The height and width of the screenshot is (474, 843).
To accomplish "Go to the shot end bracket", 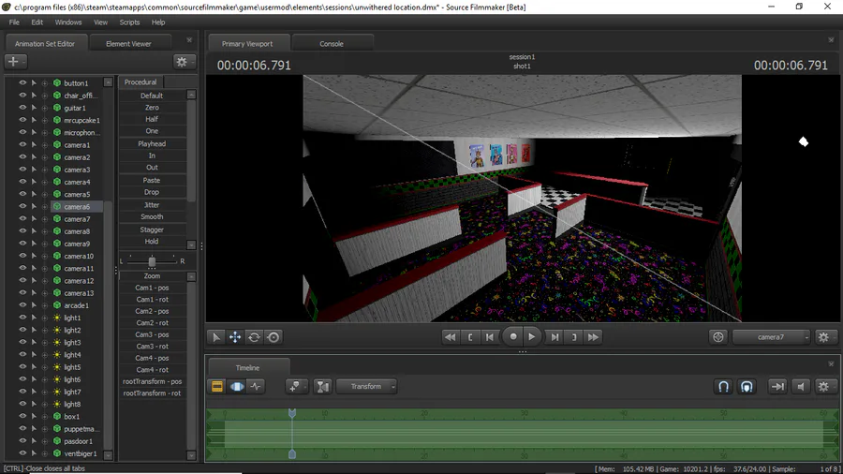I will coord(574,337).
